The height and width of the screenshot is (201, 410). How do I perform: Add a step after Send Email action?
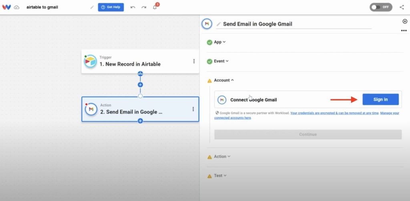[x=140, y=121]
